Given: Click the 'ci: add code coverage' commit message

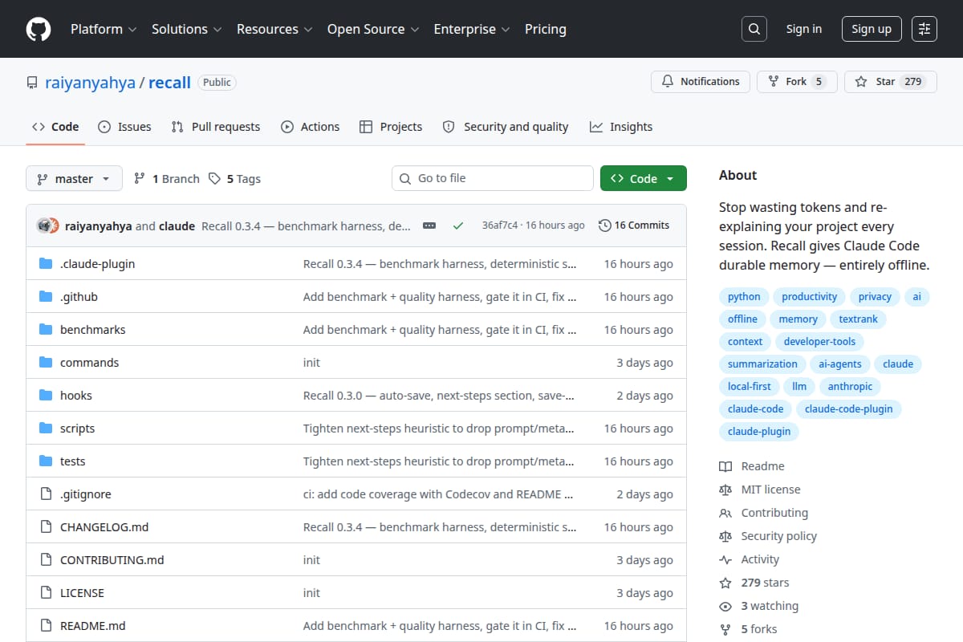Looking at the screenshot, I should 439,494.
